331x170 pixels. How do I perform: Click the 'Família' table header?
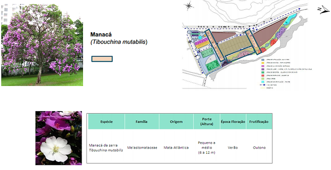[142, 122]
